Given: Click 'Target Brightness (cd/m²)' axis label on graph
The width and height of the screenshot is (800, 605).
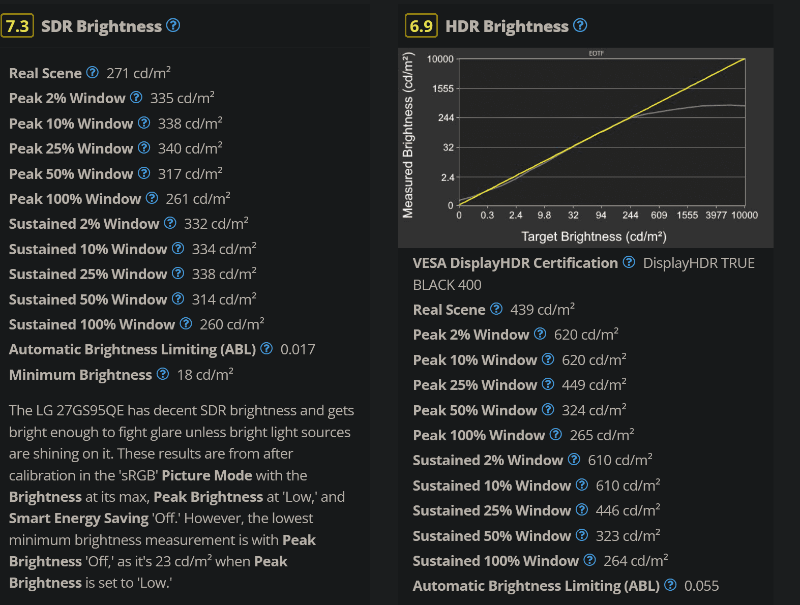Looking at the screenshot, I should tap(594, 237).
